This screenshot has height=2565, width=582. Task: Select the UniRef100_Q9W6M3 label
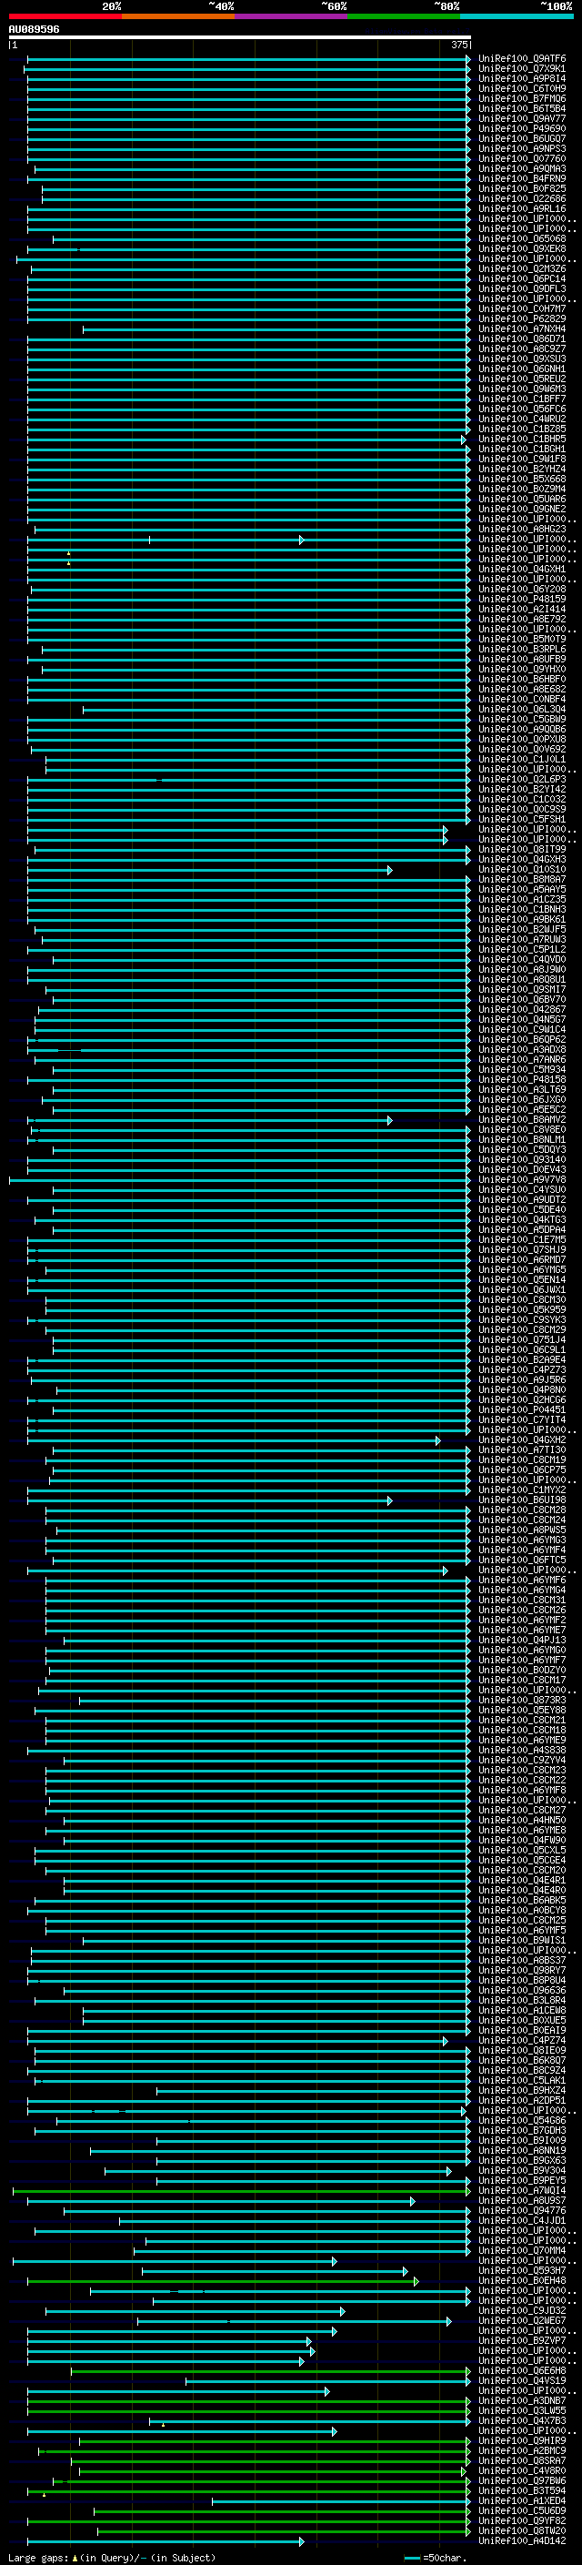(x=522, y=389)
